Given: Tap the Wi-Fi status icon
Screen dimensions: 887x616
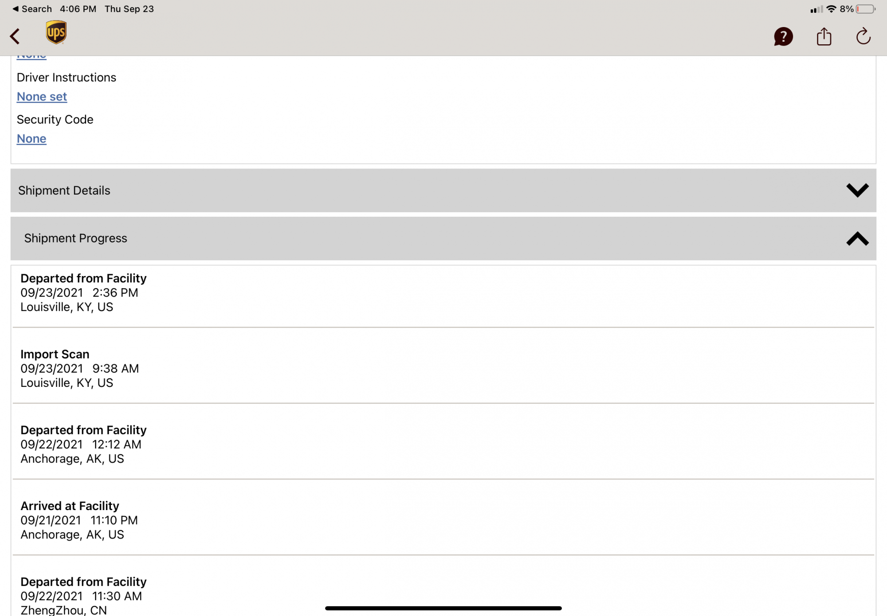Looking at the screenshot, I should click(831, 9).
